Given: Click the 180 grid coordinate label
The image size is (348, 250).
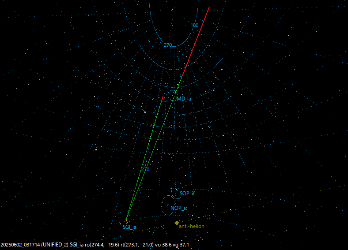Looking at the screenshot, I should click(194, 25).
